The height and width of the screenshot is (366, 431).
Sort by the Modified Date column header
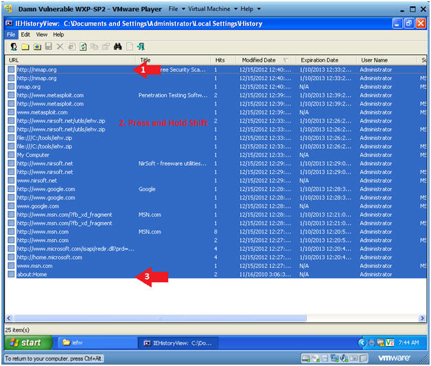click(266, 60)
